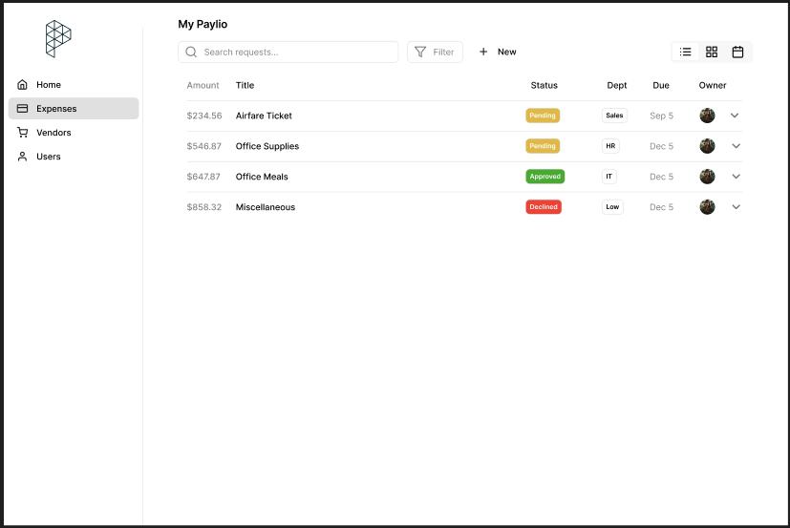Click the Home house icon
Screen dimensions: 790x528
pos(23,85)
